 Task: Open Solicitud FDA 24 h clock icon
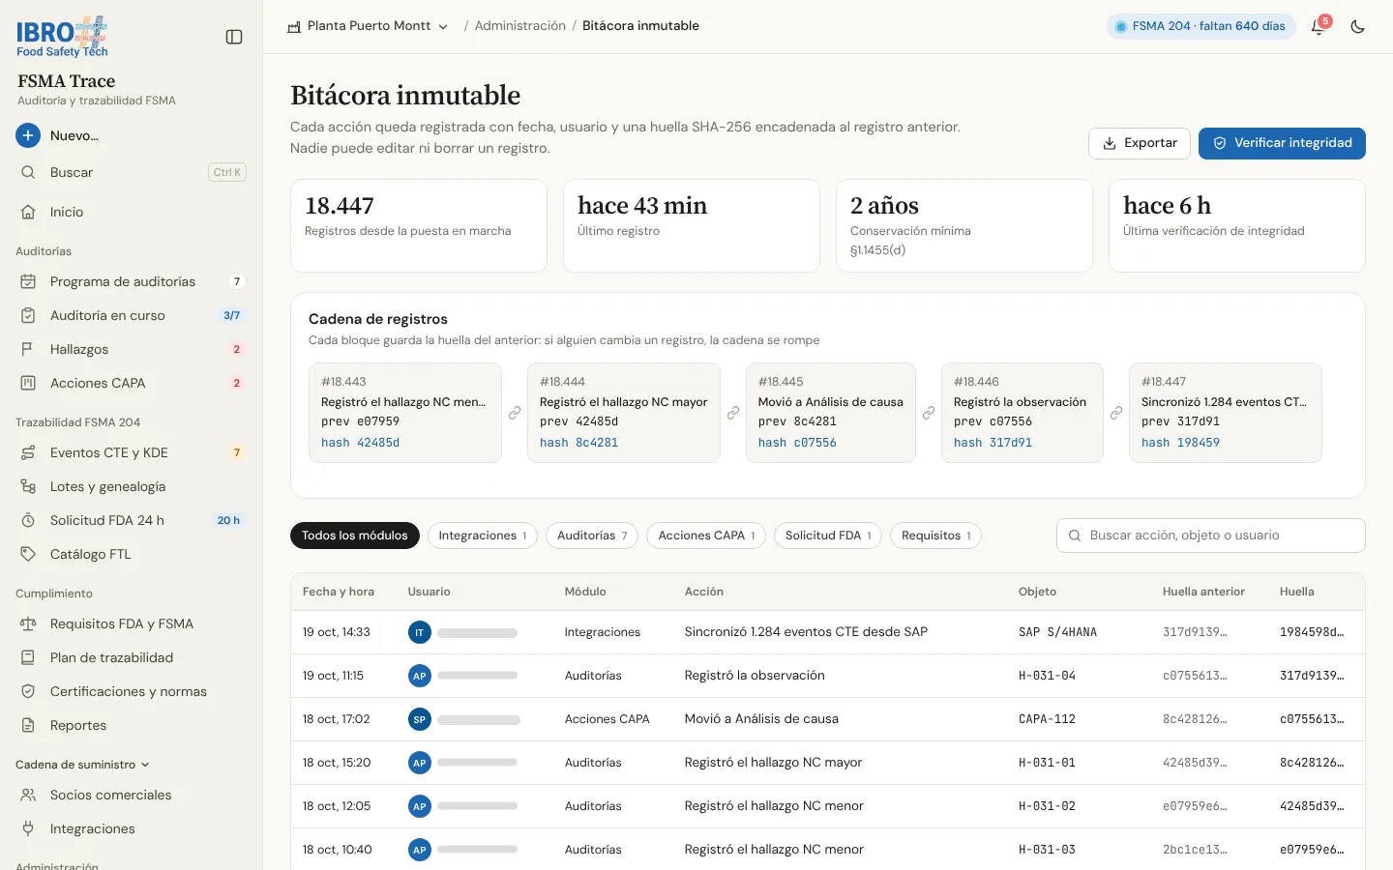(28, 520)
